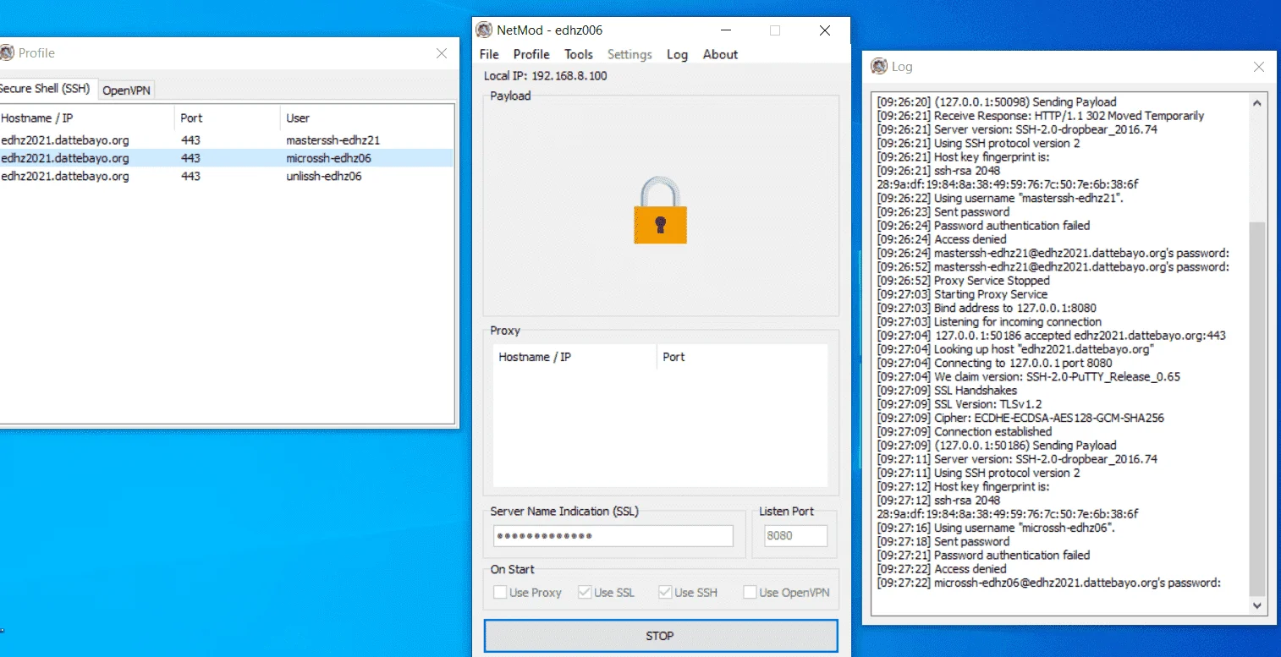The image size is (1281, 657).
Task: Click log line "Proxy Service Stopped"
Action: tap(963, 281)
